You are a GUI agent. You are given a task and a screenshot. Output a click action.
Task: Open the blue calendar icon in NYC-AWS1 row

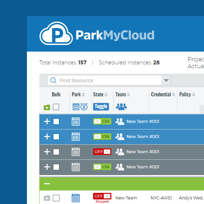75,198
